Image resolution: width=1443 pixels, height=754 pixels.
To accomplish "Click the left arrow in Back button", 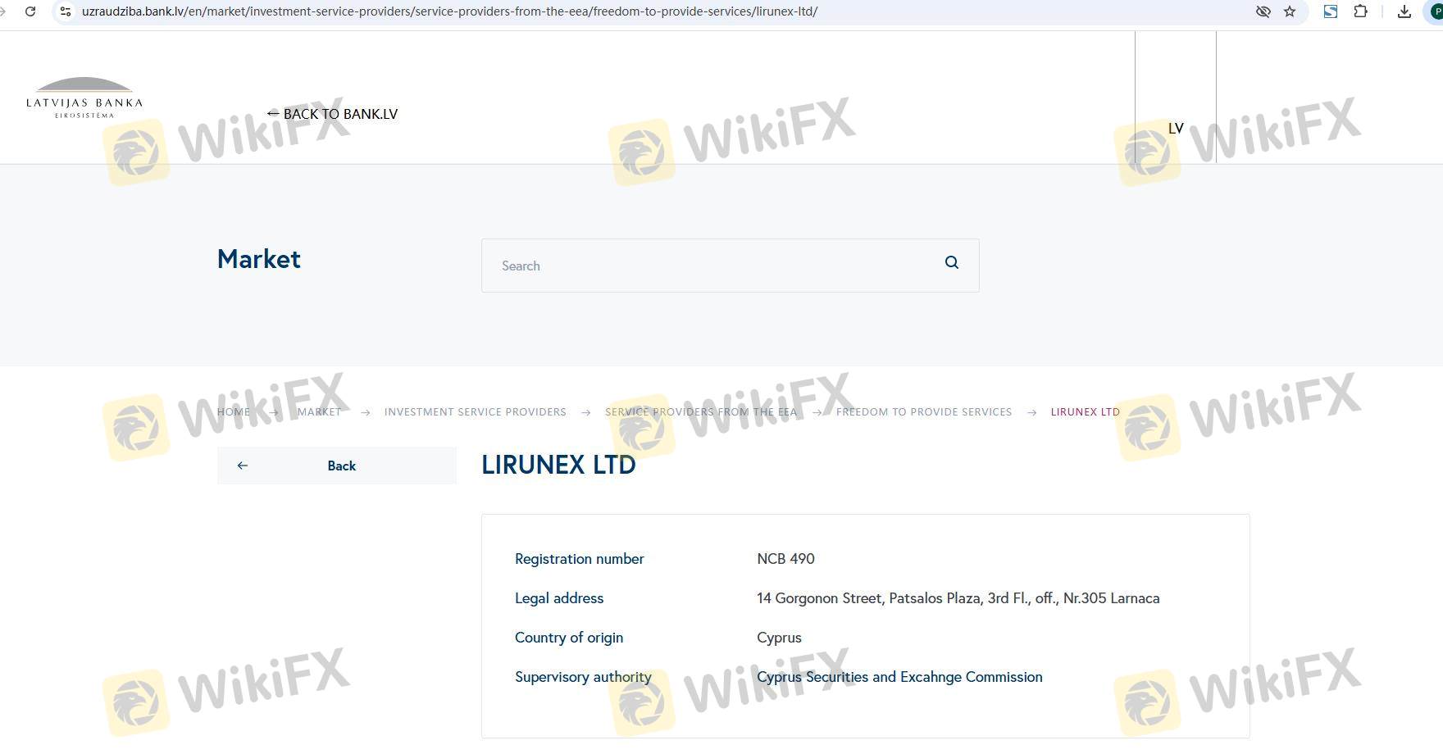I will click(x=242, y=466).
